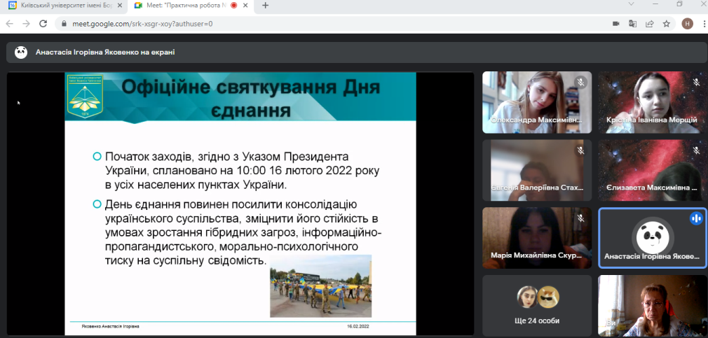708x338 pixels.
Task: Expand the Ще 24 особи participants tile
Action: [x=537, y=304]
